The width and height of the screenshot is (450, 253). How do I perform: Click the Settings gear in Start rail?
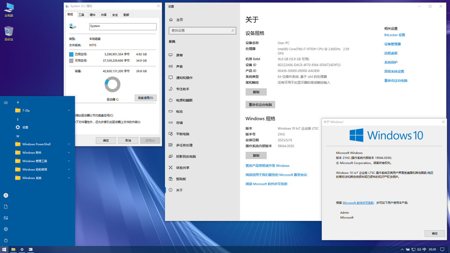pyautogui.click(x=6, y=229)
